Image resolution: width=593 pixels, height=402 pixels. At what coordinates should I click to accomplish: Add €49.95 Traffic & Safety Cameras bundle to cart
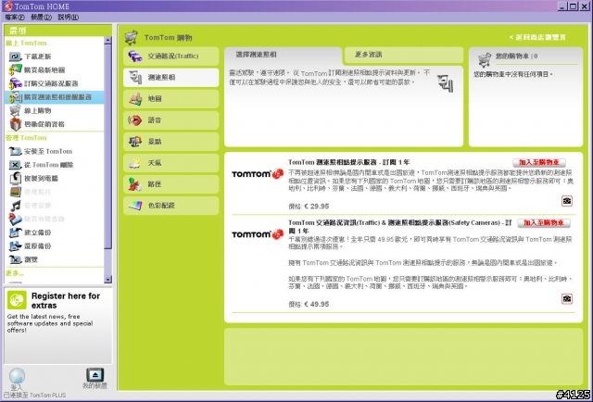point(544,223)
